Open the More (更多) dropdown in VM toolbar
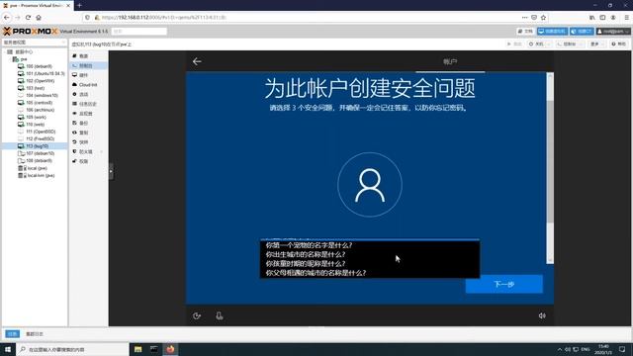This screenshot has width=633, height=356. click(x=596, y=44)
